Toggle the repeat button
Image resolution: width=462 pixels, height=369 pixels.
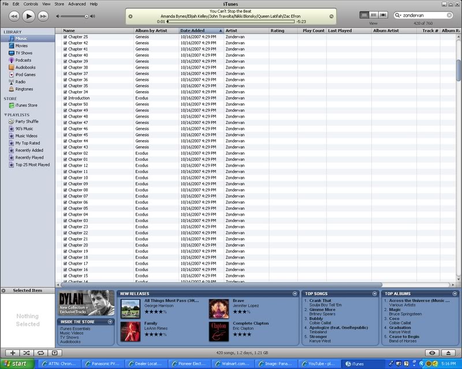(x=40, y=353)
